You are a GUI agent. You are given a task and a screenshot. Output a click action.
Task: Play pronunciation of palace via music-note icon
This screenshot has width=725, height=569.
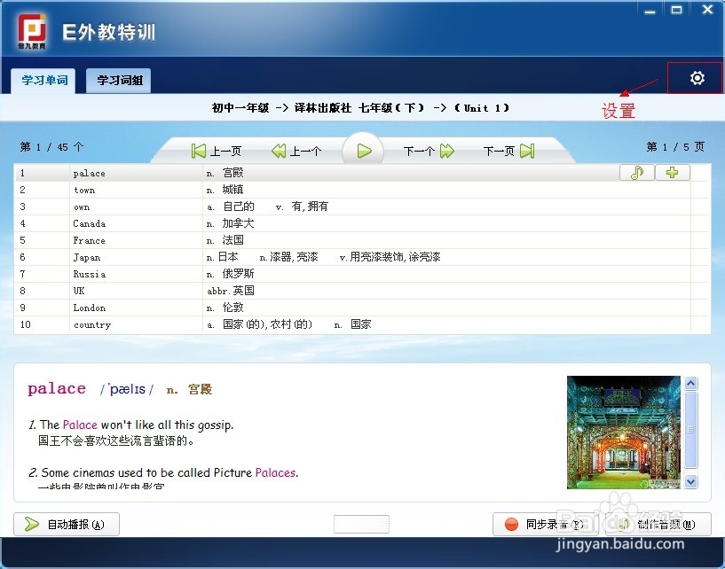click(x=636, y=173)
